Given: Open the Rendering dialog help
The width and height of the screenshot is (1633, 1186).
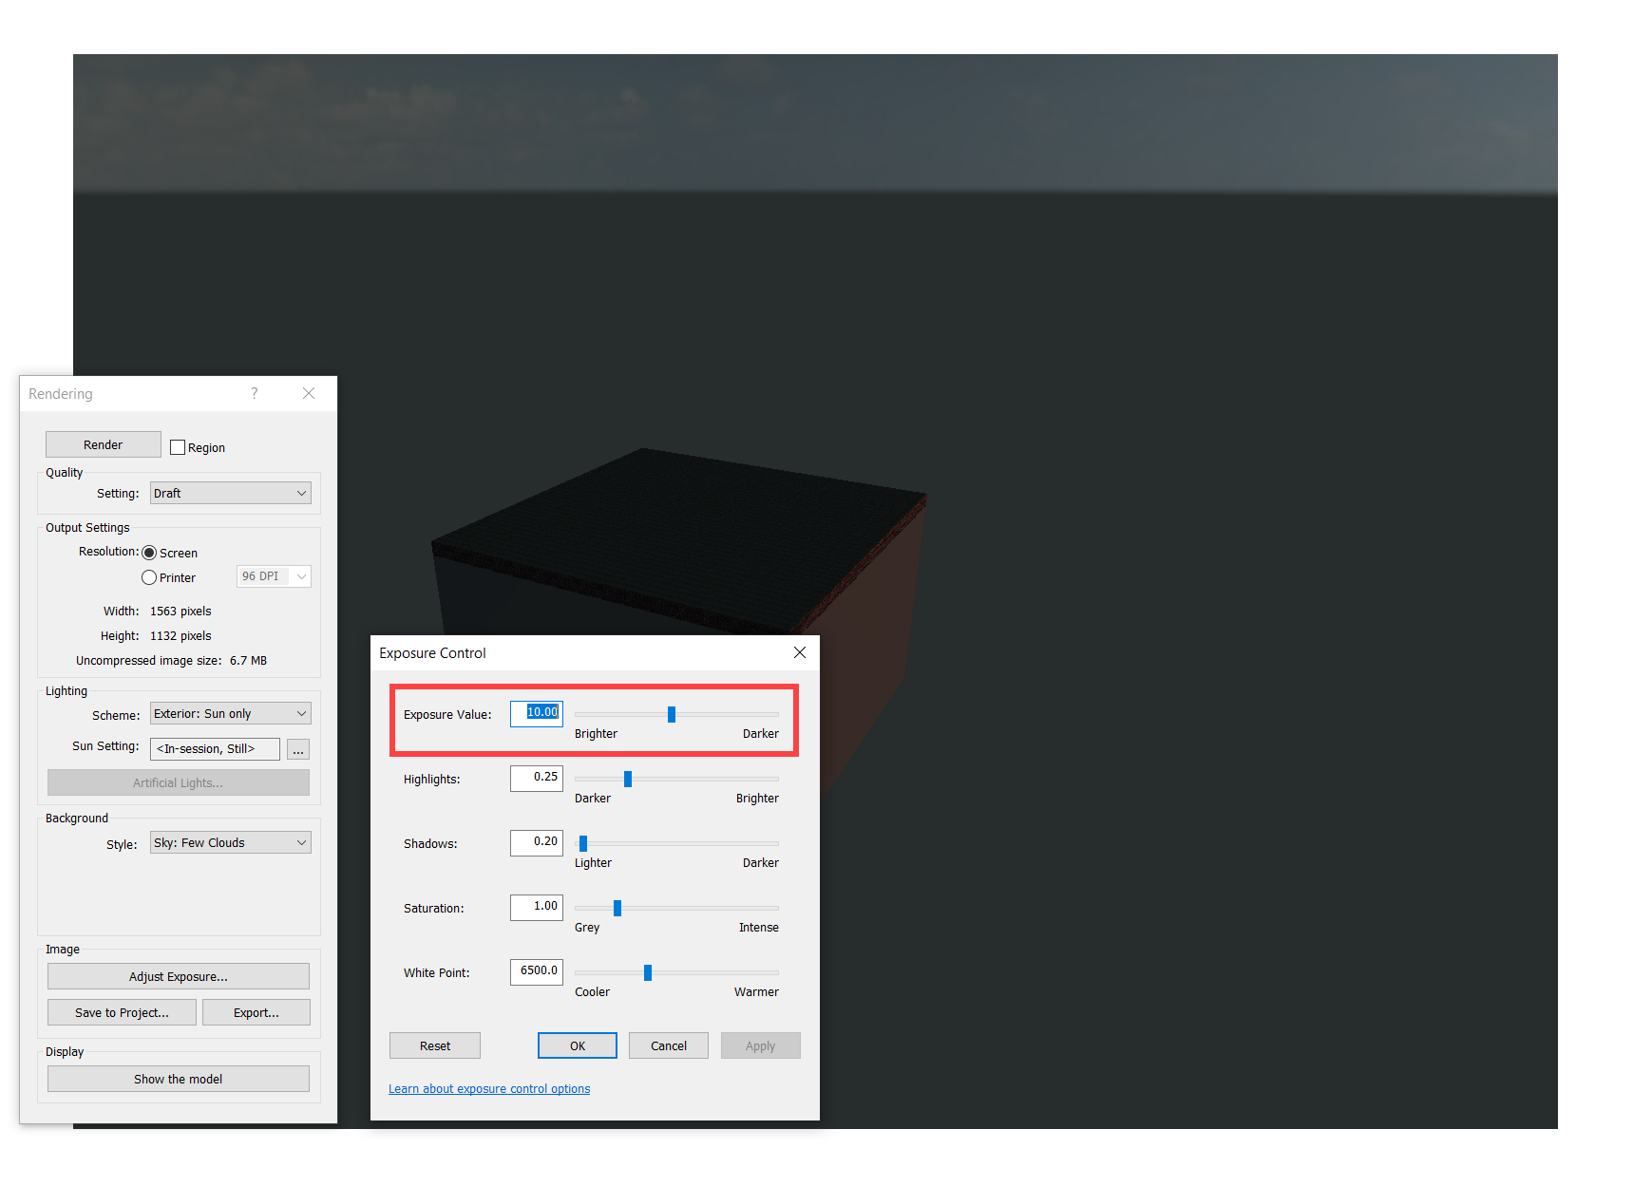Looking at the screenshot, I should click(x=254, y=393).
